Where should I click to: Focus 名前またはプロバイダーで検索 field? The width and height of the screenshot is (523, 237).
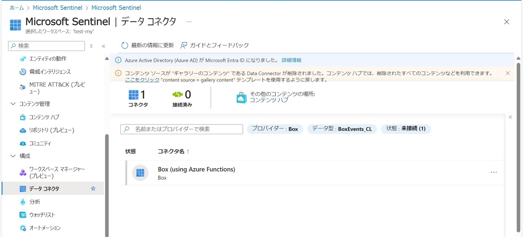click(x=181, y=129)
